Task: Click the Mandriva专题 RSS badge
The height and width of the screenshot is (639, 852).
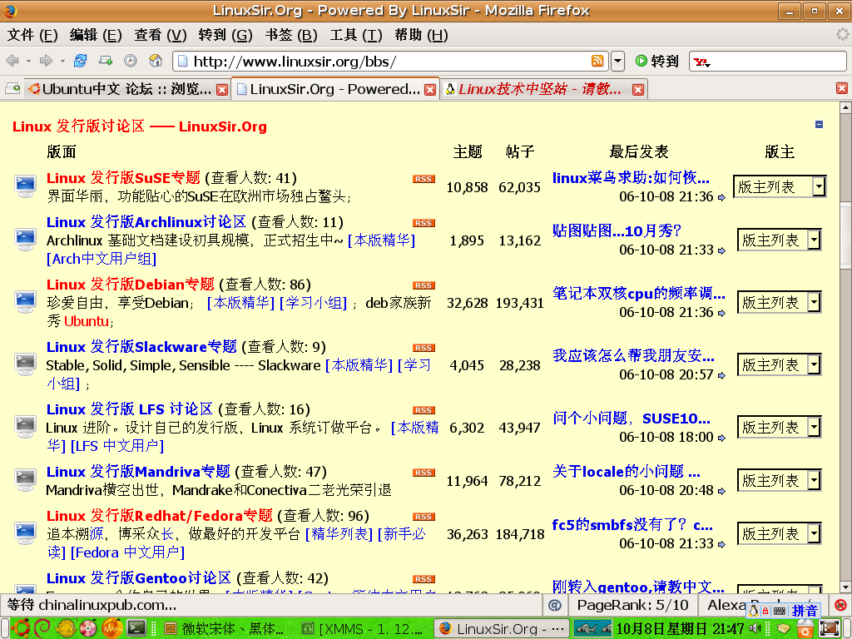Action: click(x=424, y=473)
